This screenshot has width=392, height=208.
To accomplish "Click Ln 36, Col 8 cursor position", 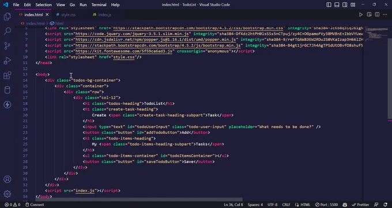I will click(x=233, y=205).
